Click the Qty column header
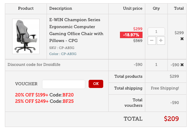 click(156, 8)
